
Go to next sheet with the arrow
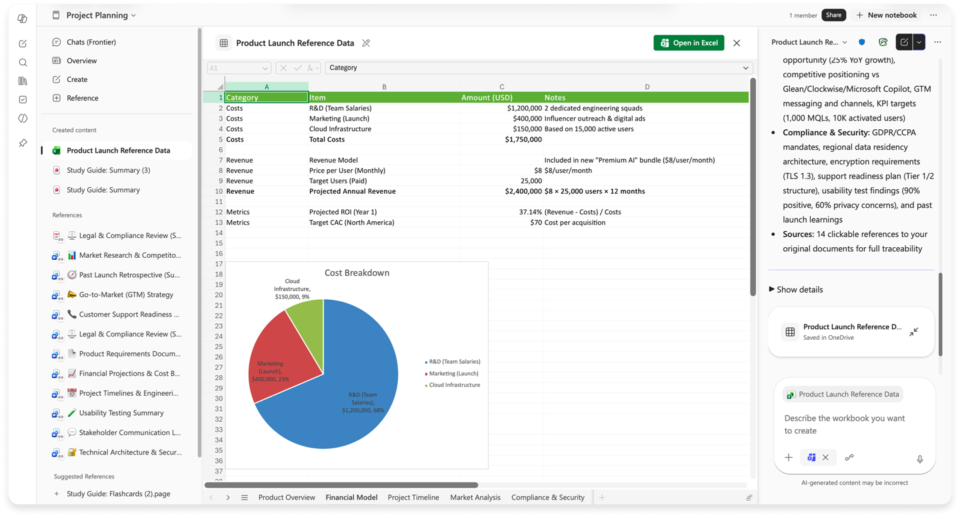coord(228,498)
